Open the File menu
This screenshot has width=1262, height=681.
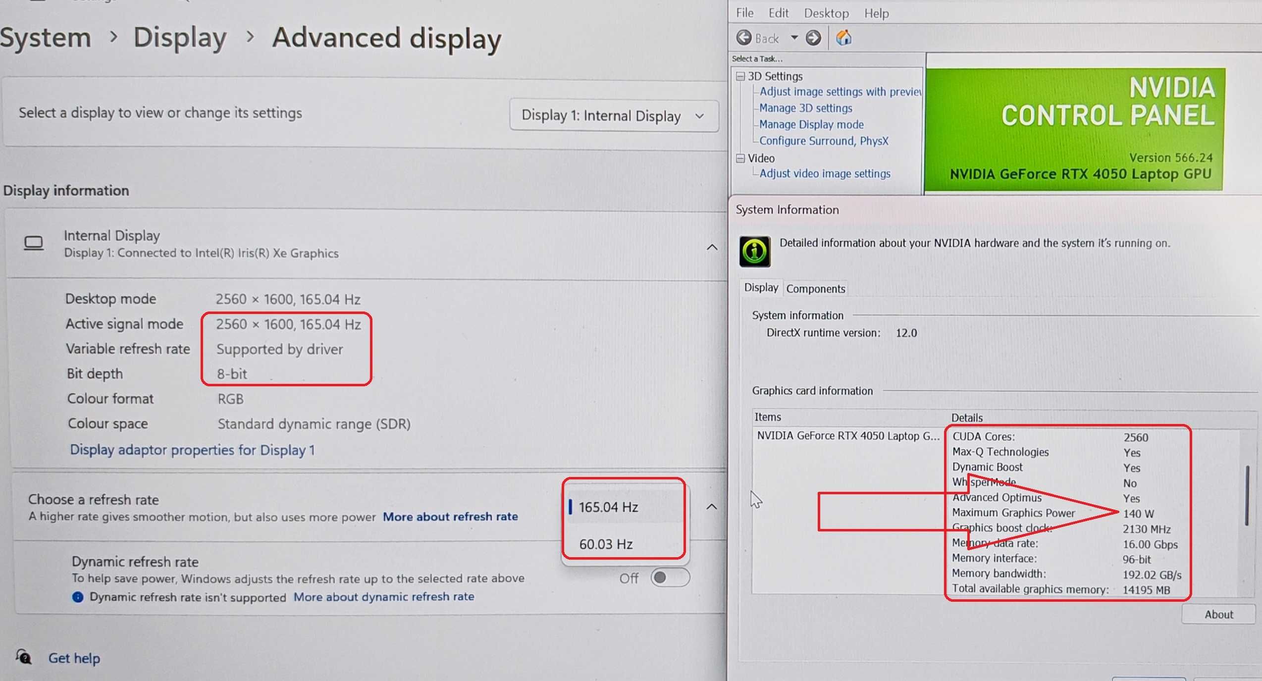[744, 13]
